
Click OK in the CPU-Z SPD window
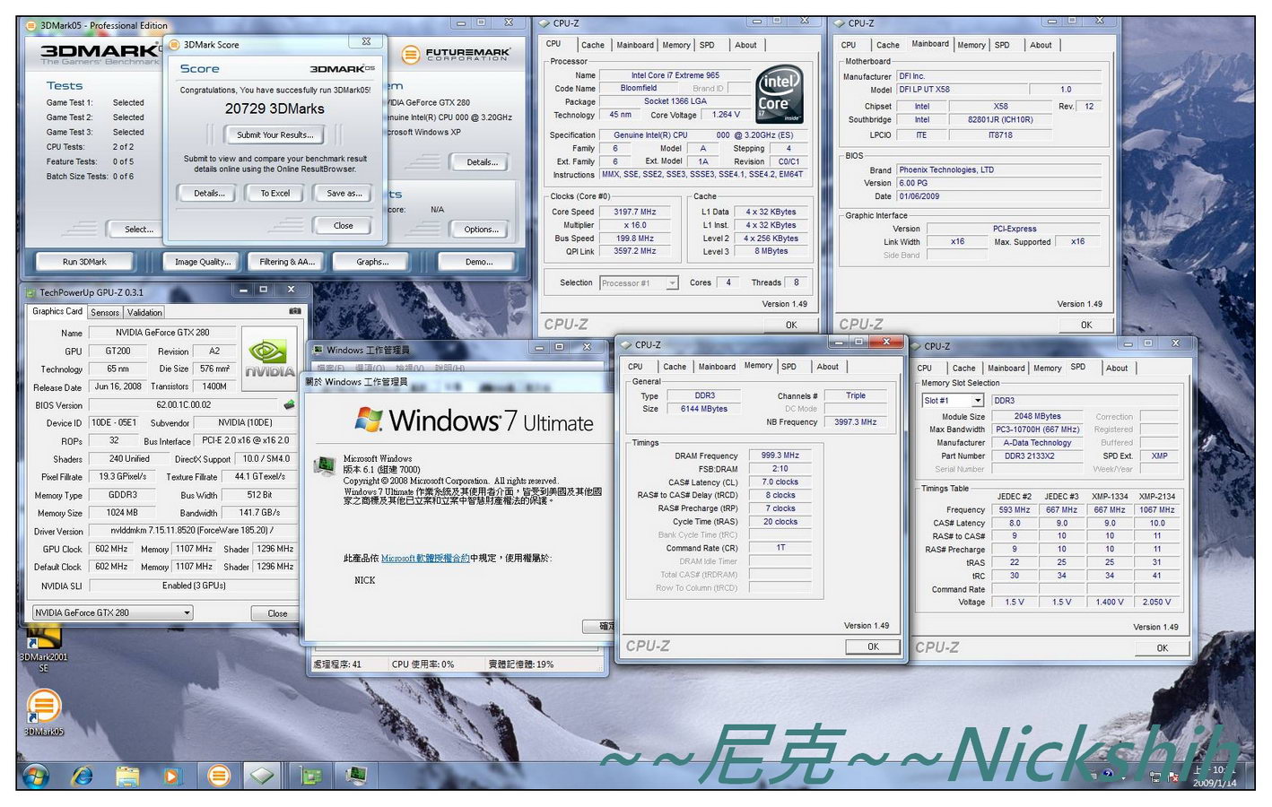coord(1162,647)
